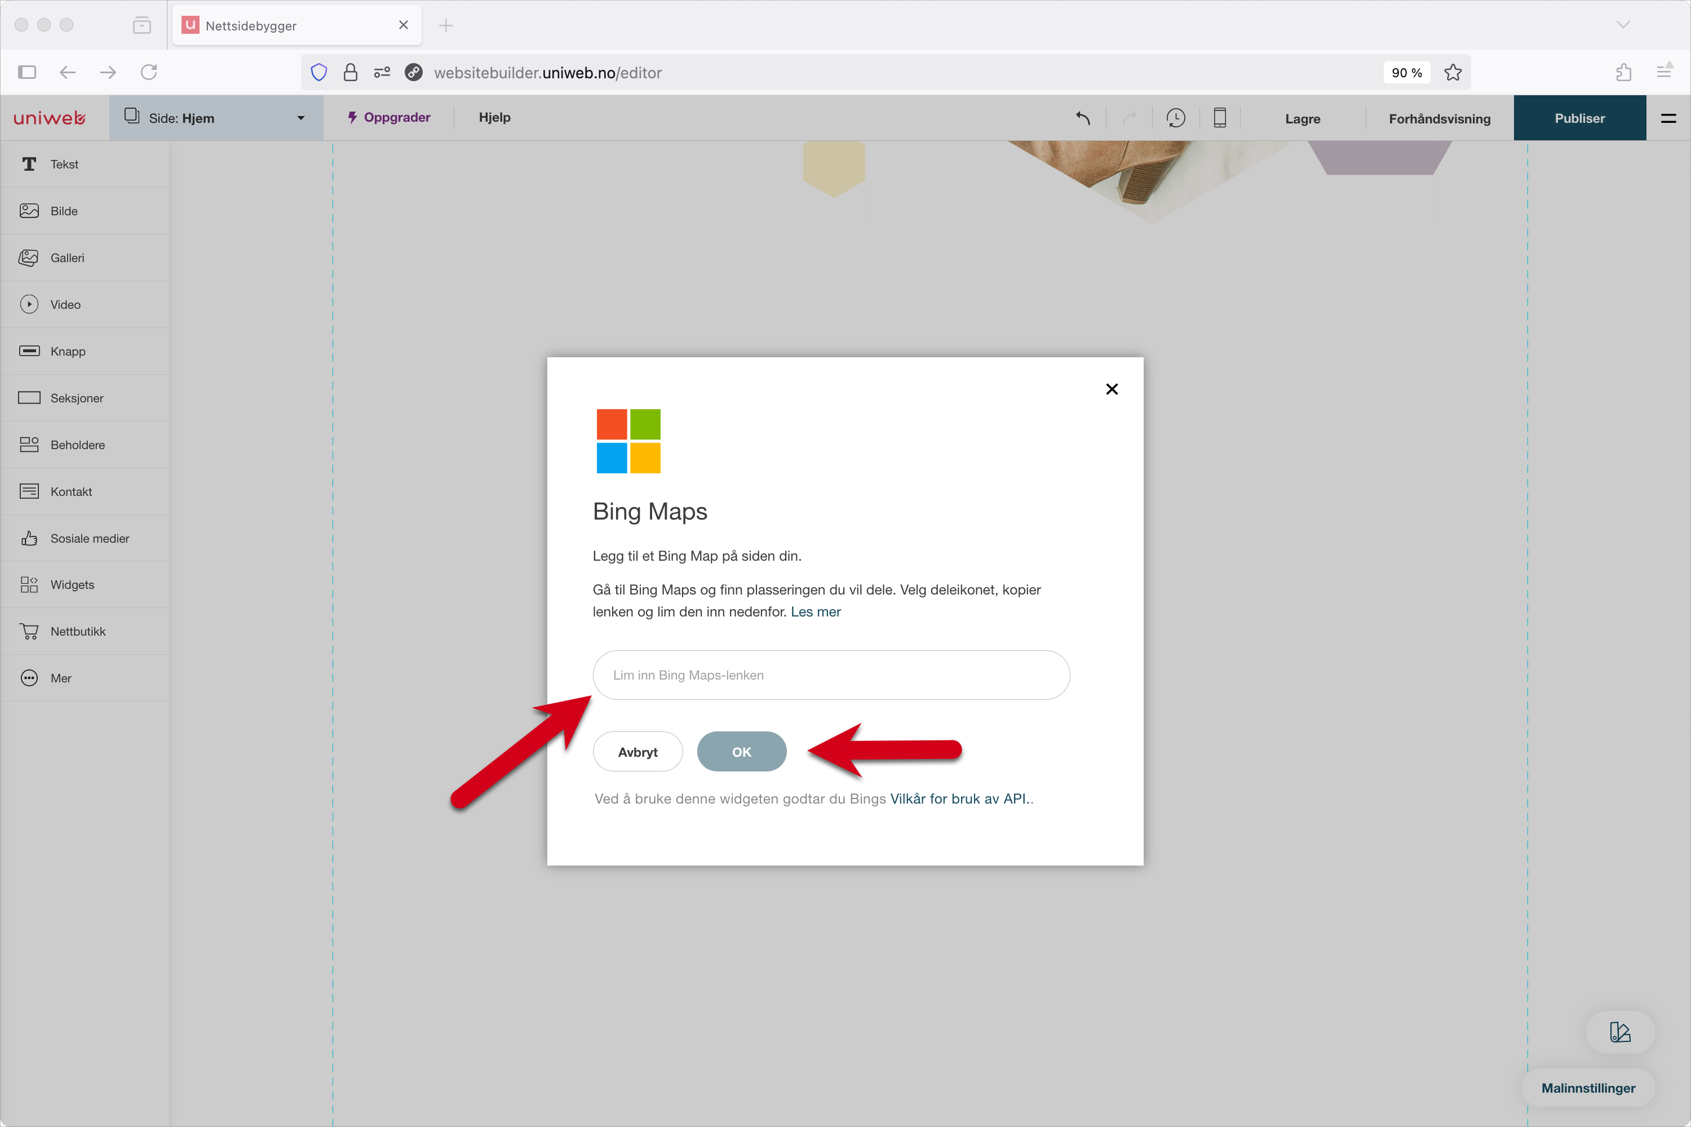Open the Les mer link

(815, 611)
